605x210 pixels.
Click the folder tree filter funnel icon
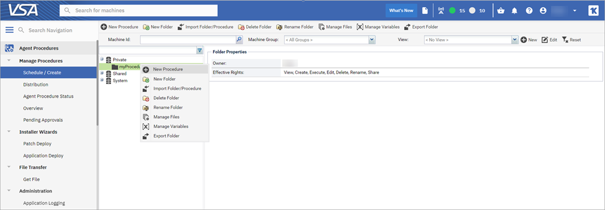[200, 50]
